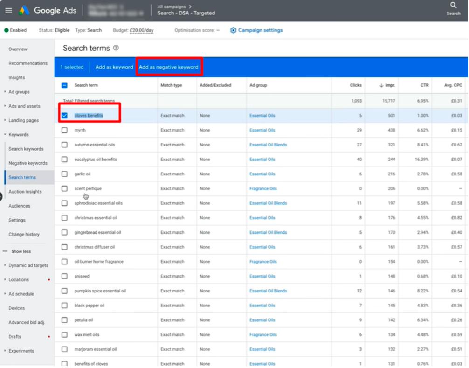The width and height of the screenshot is (469, 368).
Task: Open Essential Oil Blends for autumn essential oils
Action: coord(268,145)
